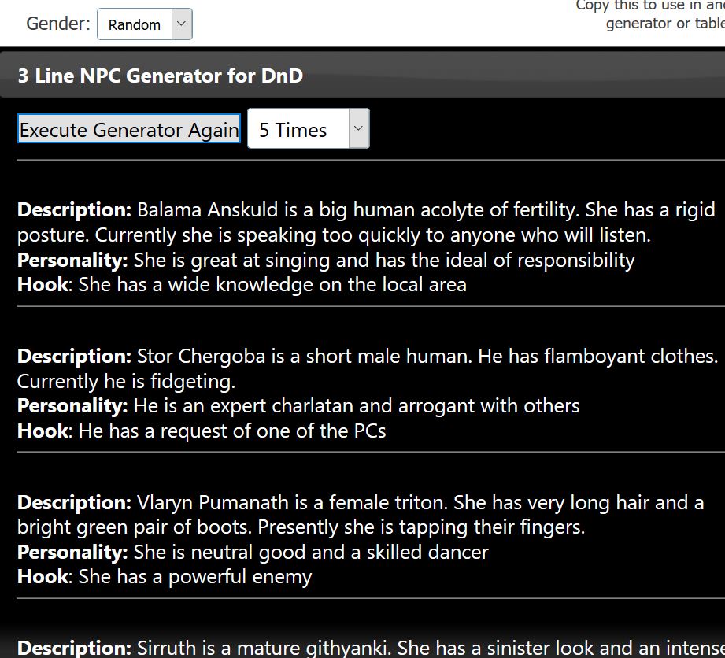Click the bright green pair of boots line
Image resolution: width=725 pixels, height=658 pixels.
[301, 527]
